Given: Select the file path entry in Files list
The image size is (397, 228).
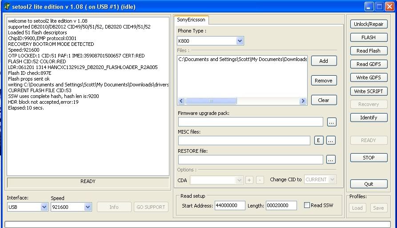Looking at the screenshot, I should click(243, 59).
